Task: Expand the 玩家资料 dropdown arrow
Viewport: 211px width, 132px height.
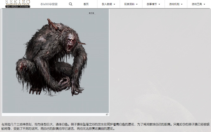Action: (x=137, y=4)
